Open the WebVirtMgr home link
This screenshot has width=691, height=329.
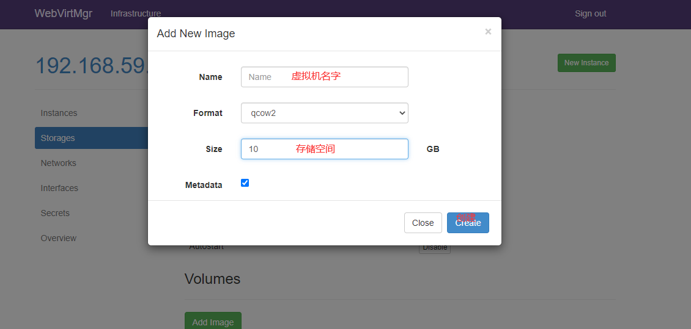point(64,13)
